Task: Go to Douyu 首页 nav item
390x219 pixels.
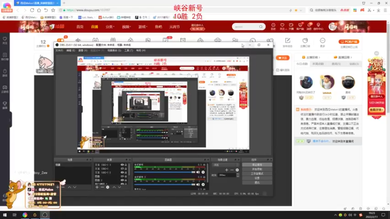Action: point(80,27)
